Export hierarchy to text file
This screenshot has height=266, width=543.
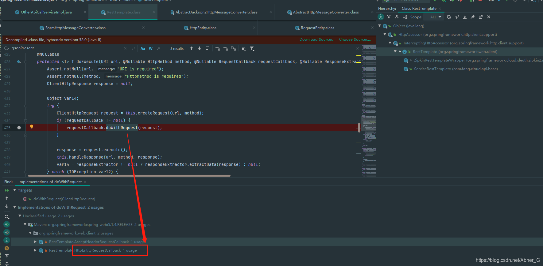coord(481,17)
